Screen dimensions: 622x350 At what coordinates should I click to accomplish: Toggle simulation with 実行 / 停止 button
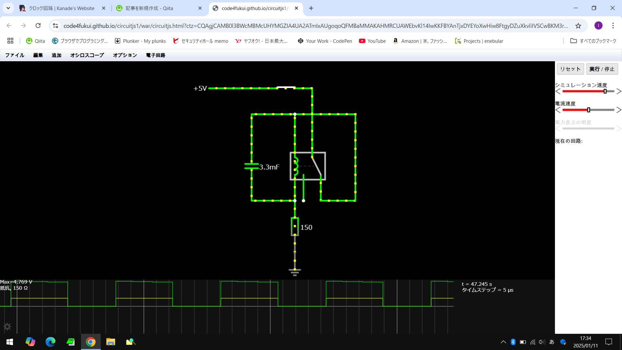click(602, 69)
